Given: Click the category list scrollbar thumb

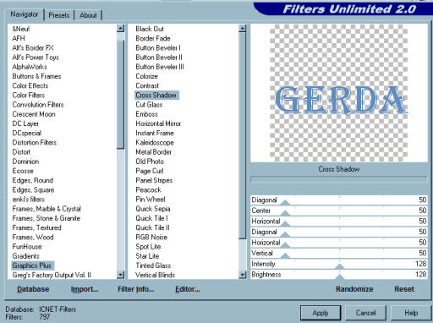Looking at the screenshot, I should [x=120, y=95].
